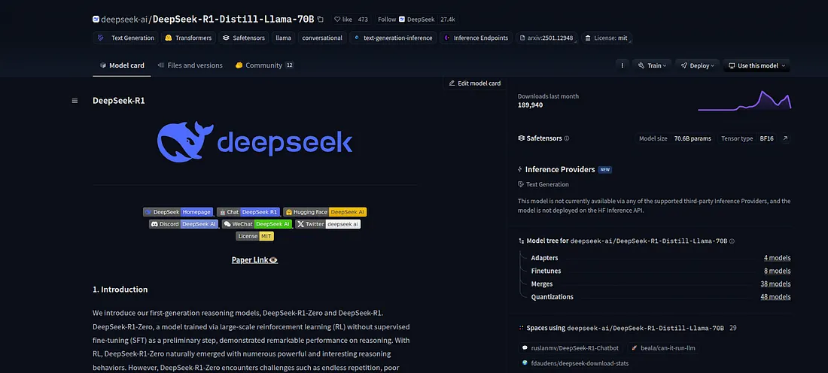This screenshot has width=828, height=373.
Task: Open the License: mit tag
Action: pos(606,38)
